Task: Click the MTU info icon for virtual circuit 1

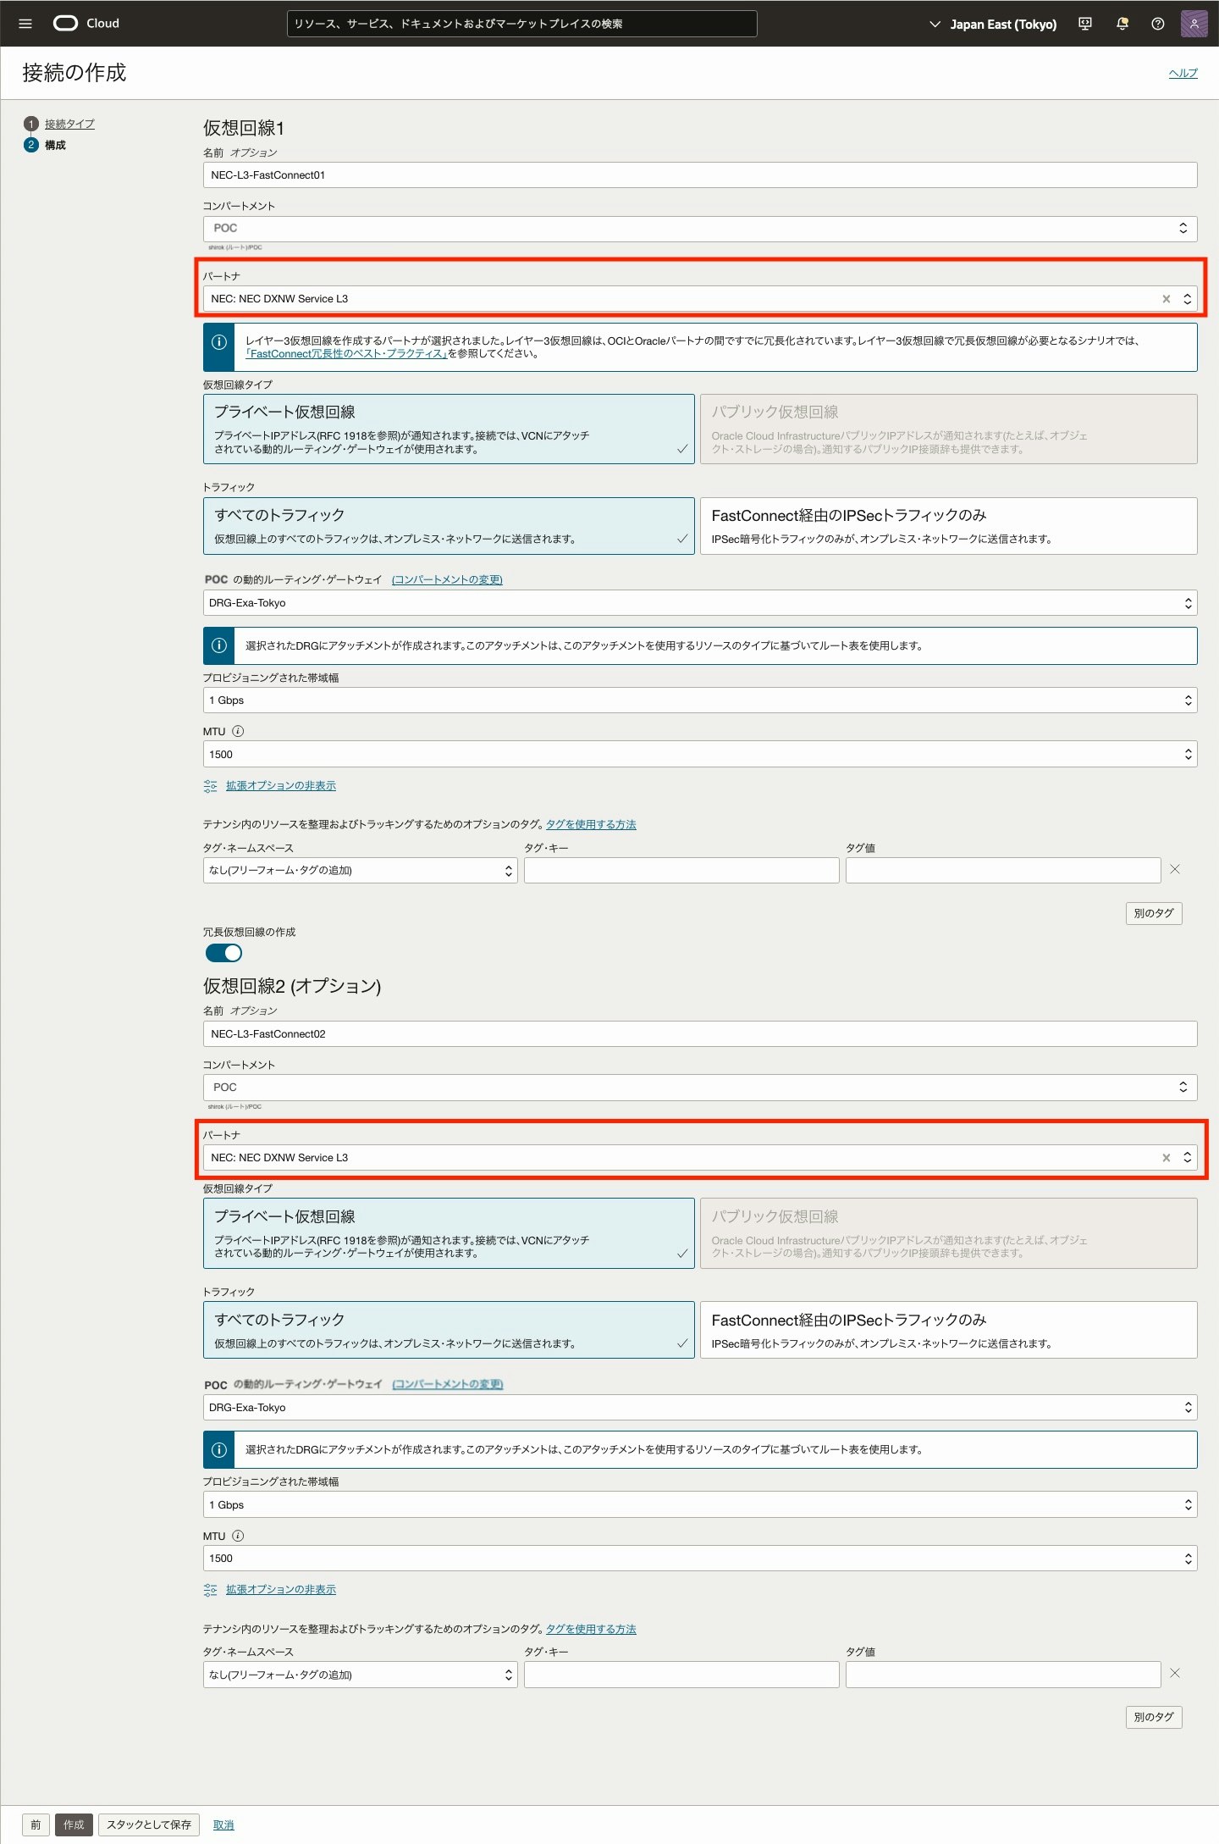Action: tap(238, 731)
